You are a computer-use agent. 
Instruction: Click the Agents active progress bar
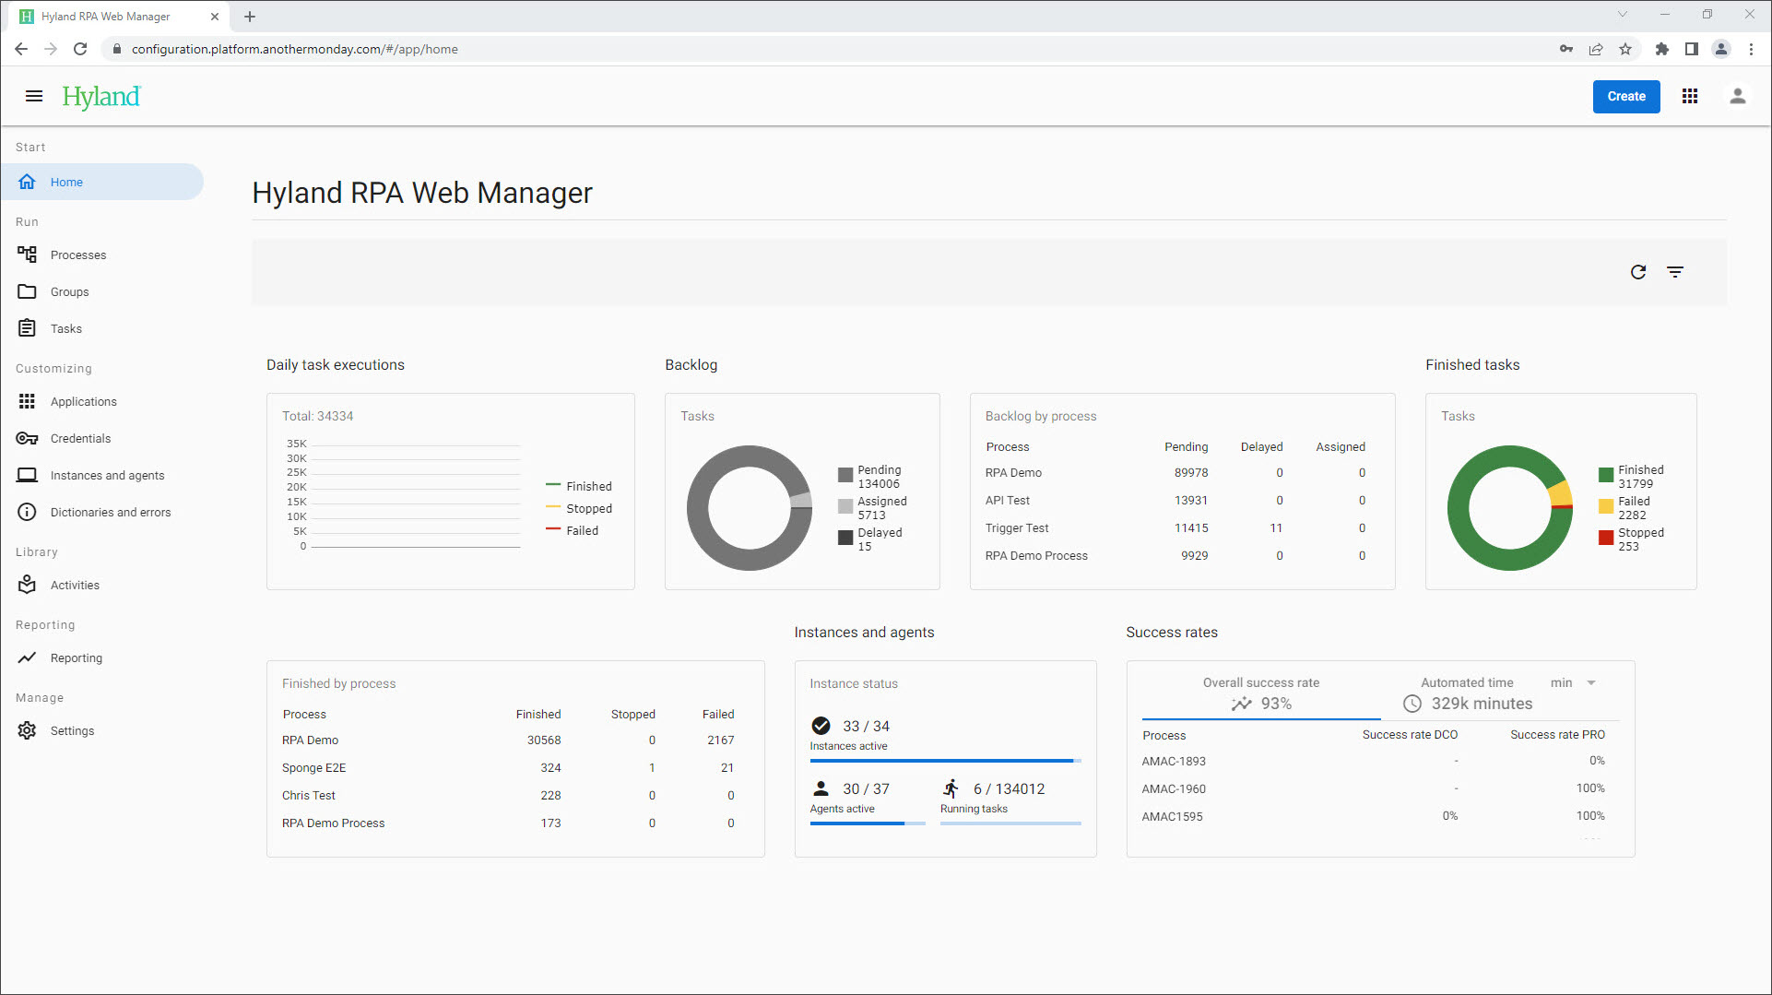(867, 823)
